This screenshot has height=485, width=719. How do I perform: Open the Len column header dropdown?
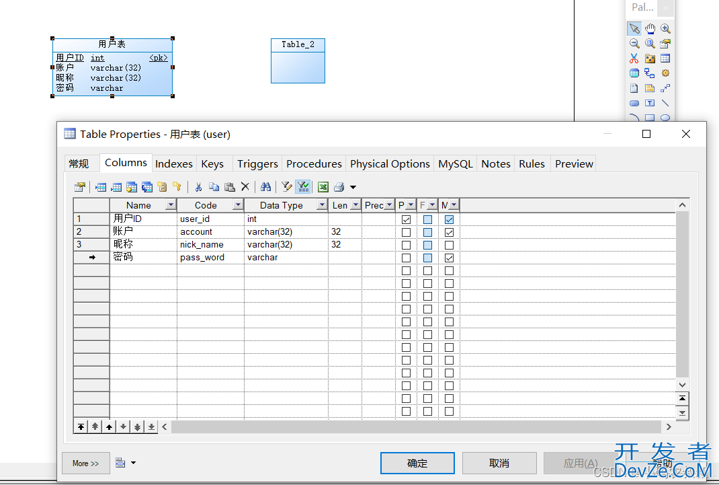(x=355, y=205)
